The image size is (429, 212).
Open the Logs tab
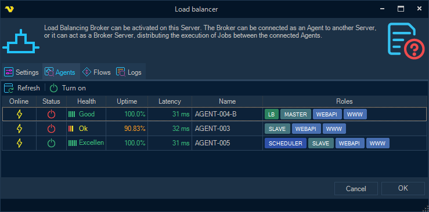coord(129,72)
